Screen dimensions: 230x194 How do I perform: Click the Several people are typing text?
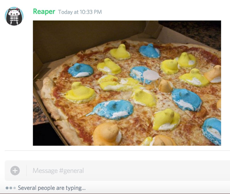(x=52, y=188)
